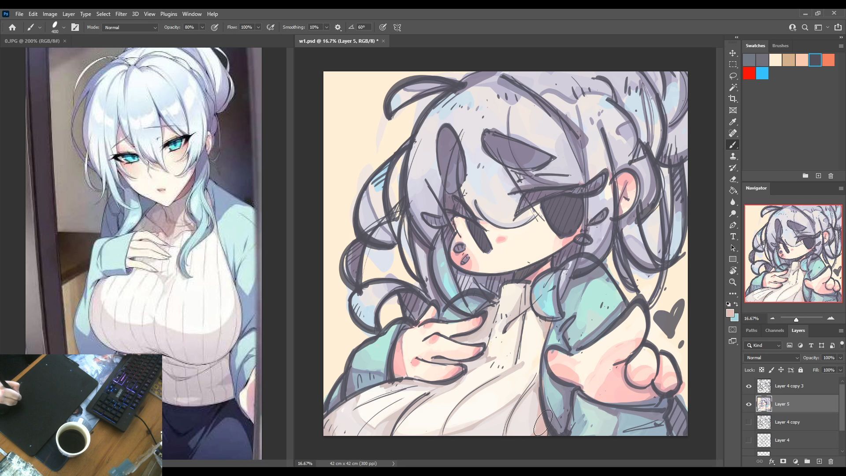This screenshot has height=476, width=846.
Task: Select the Clone Stamp tool
Action: tap(733, 156)
